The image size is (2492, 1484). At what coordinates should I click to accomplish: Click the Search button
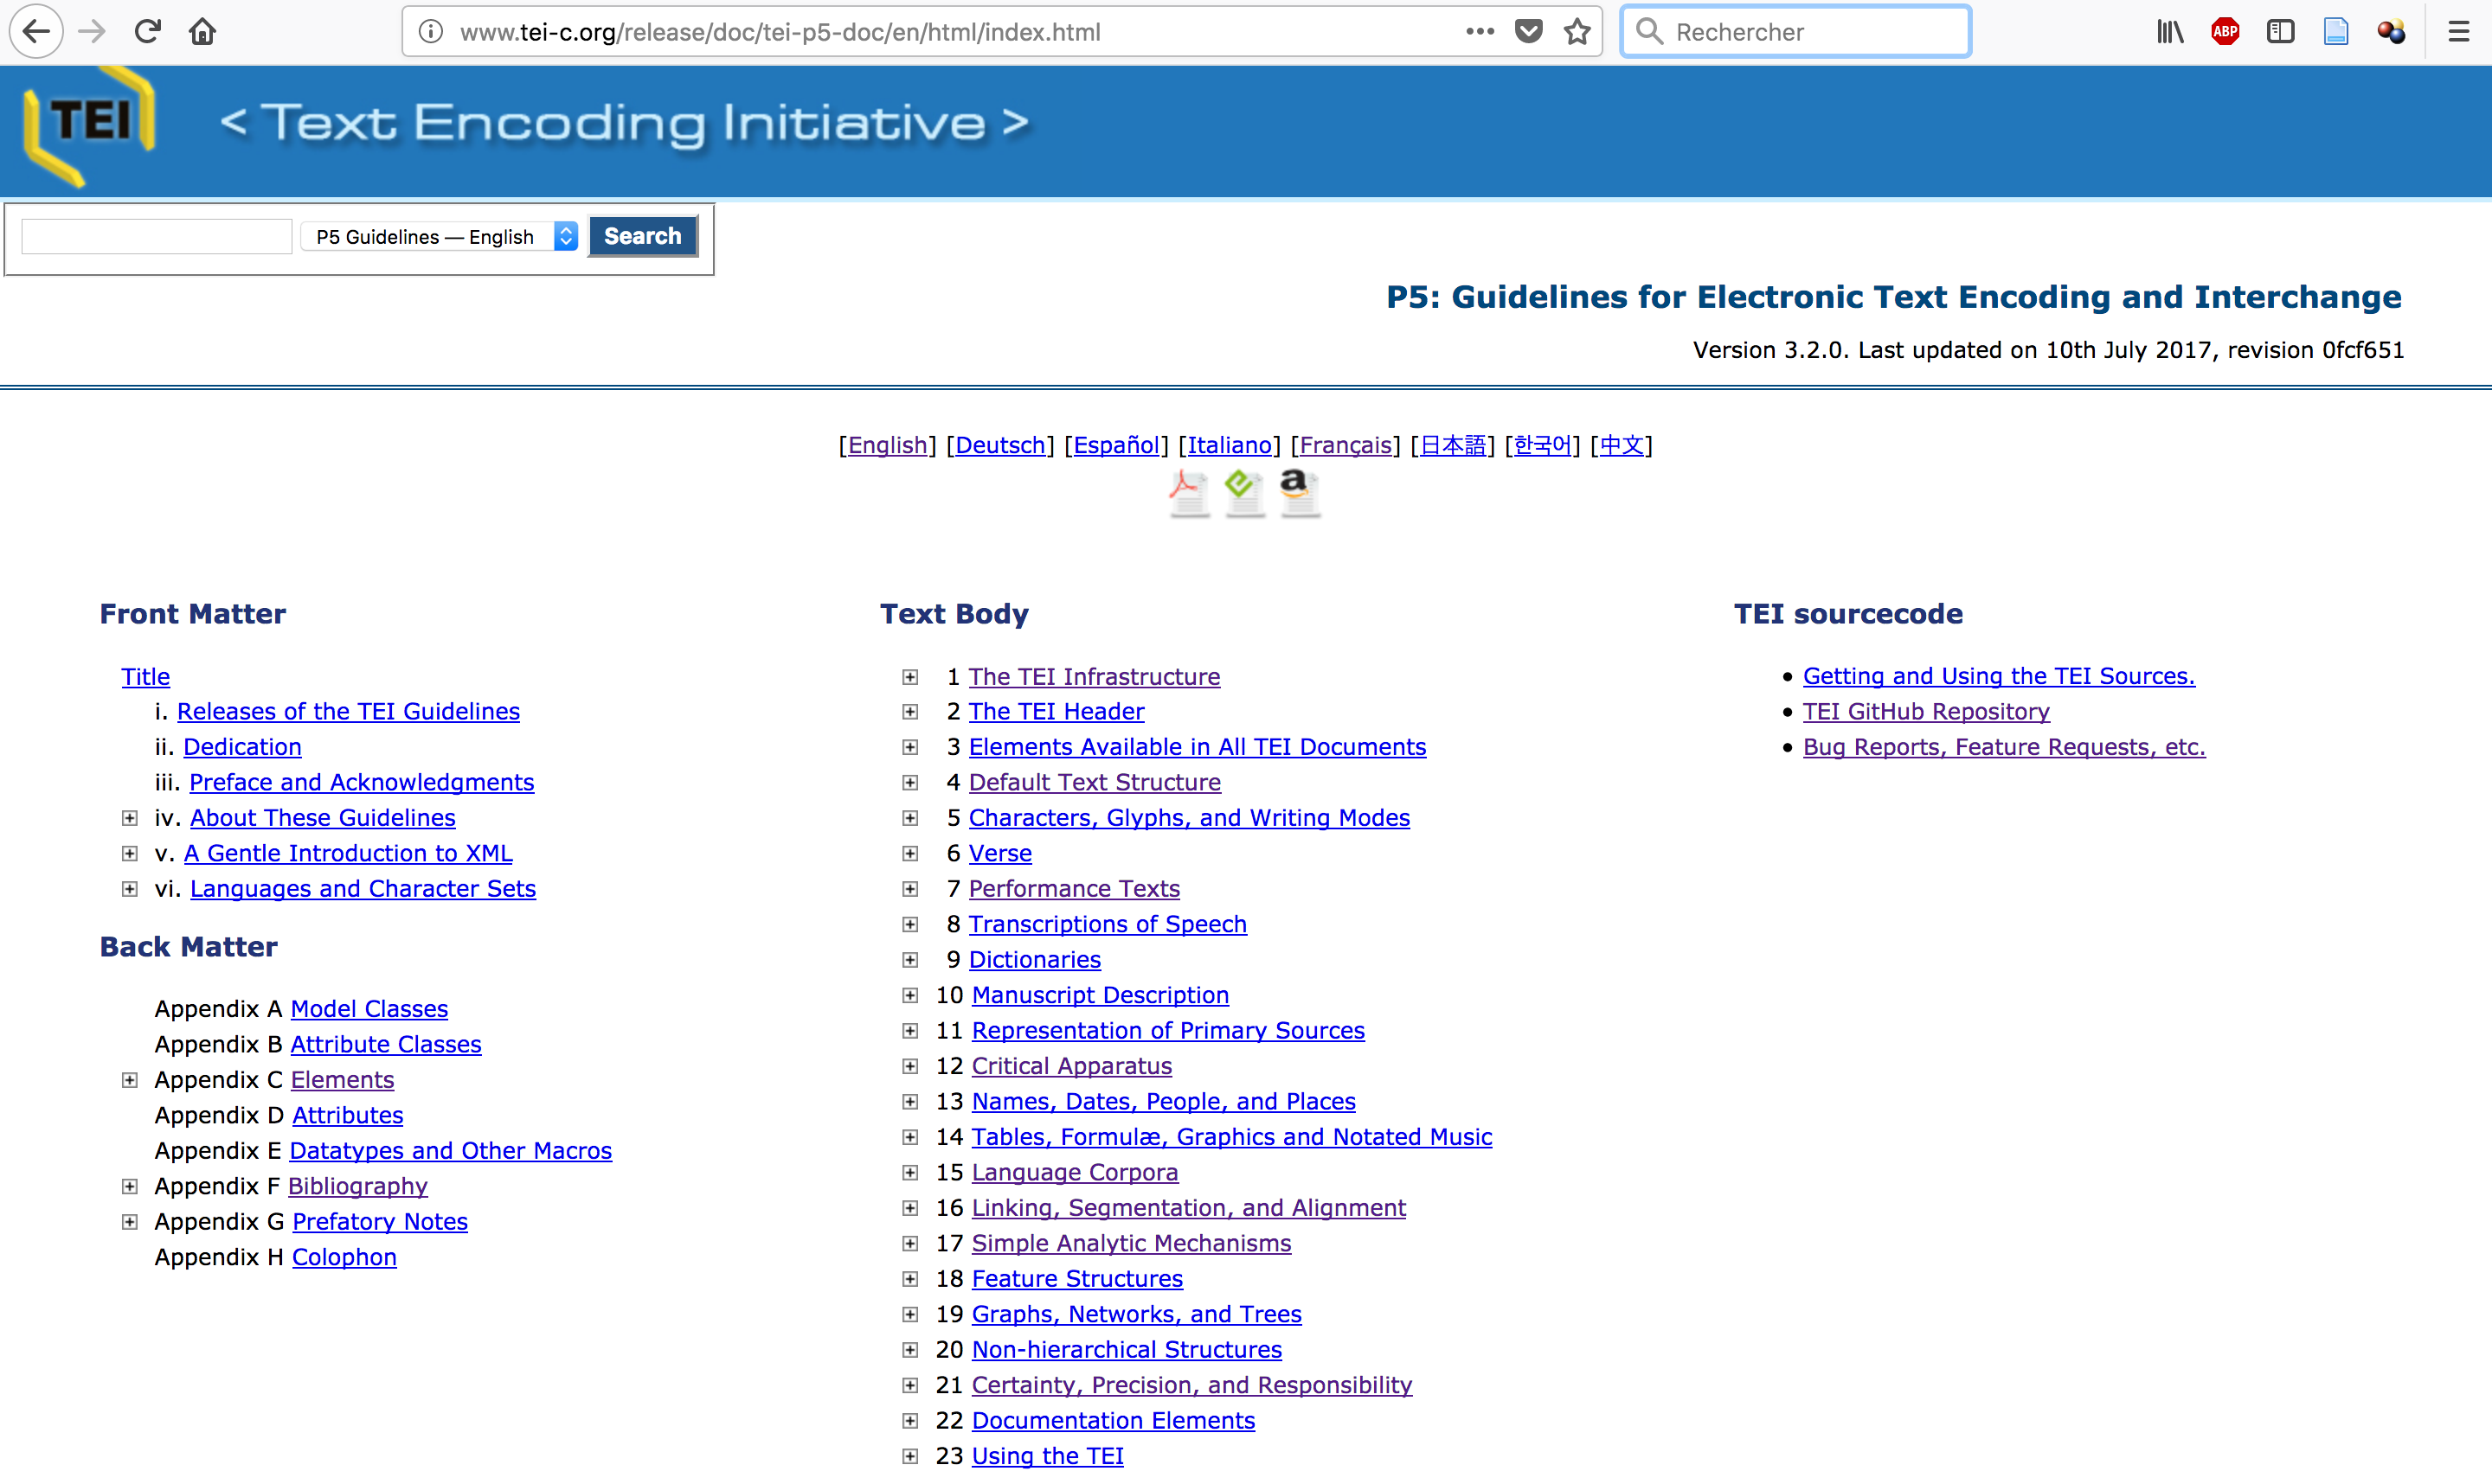(x=639, y=237)
